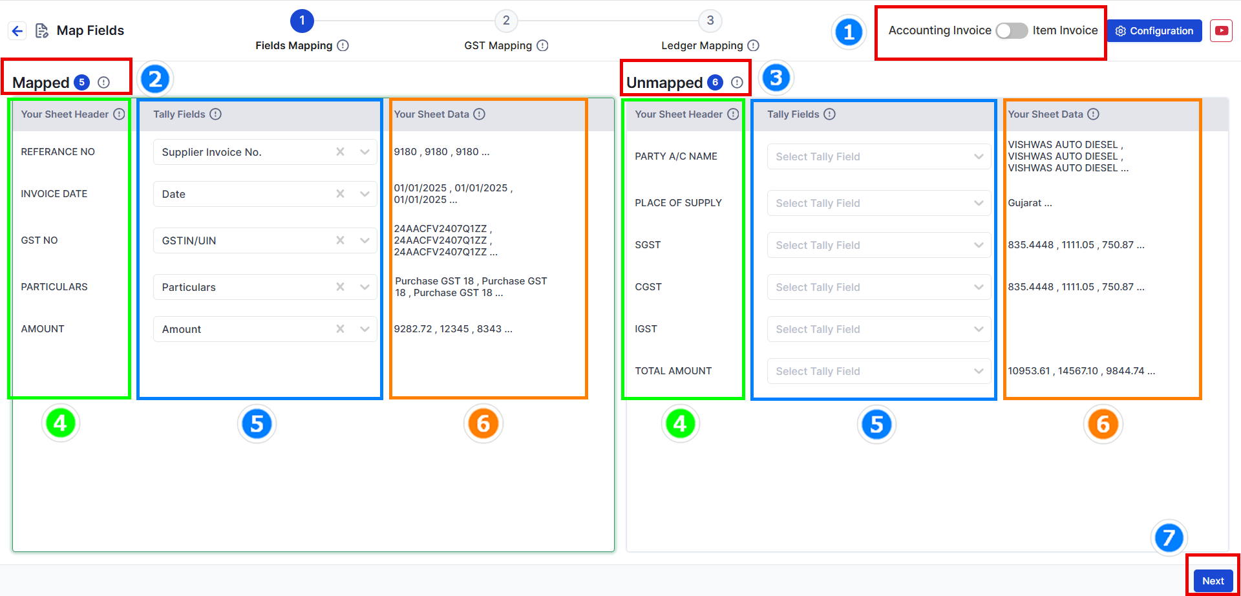Clear the Amount field mapping
This screenshot has width=1241, height=596.
(x=340, y=329)
